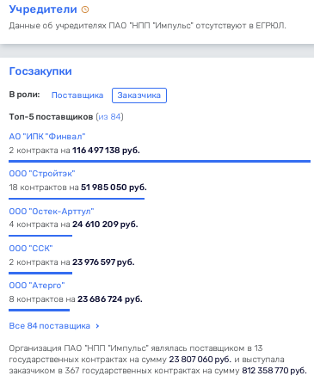Viewport: 314px width, 382px height.
Task: Click the 'В роли:' label
Action: pyautogui.click(x=24, y=95)
